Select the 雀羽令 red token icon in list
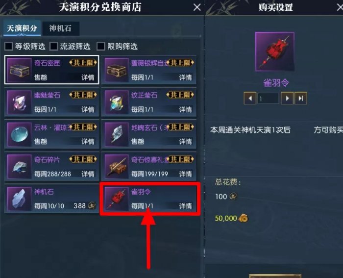This screenshot has height=278, width=343. (x=117, y=199)
